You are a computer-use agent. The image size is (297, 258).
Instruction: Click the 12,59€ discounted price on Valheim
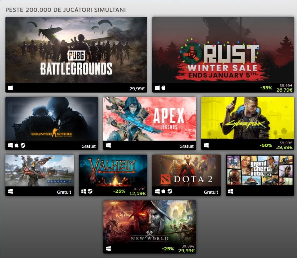tap(137, 193)
